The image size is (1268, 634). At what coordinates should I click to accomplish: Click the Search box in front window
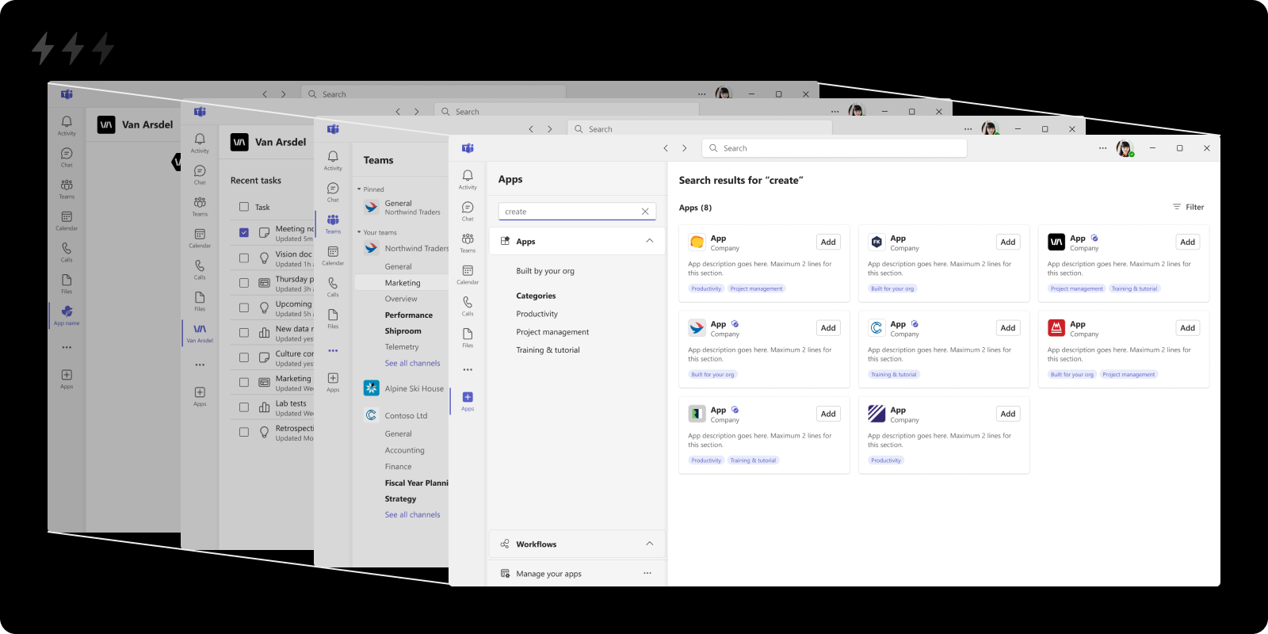(x=834, y=148)
